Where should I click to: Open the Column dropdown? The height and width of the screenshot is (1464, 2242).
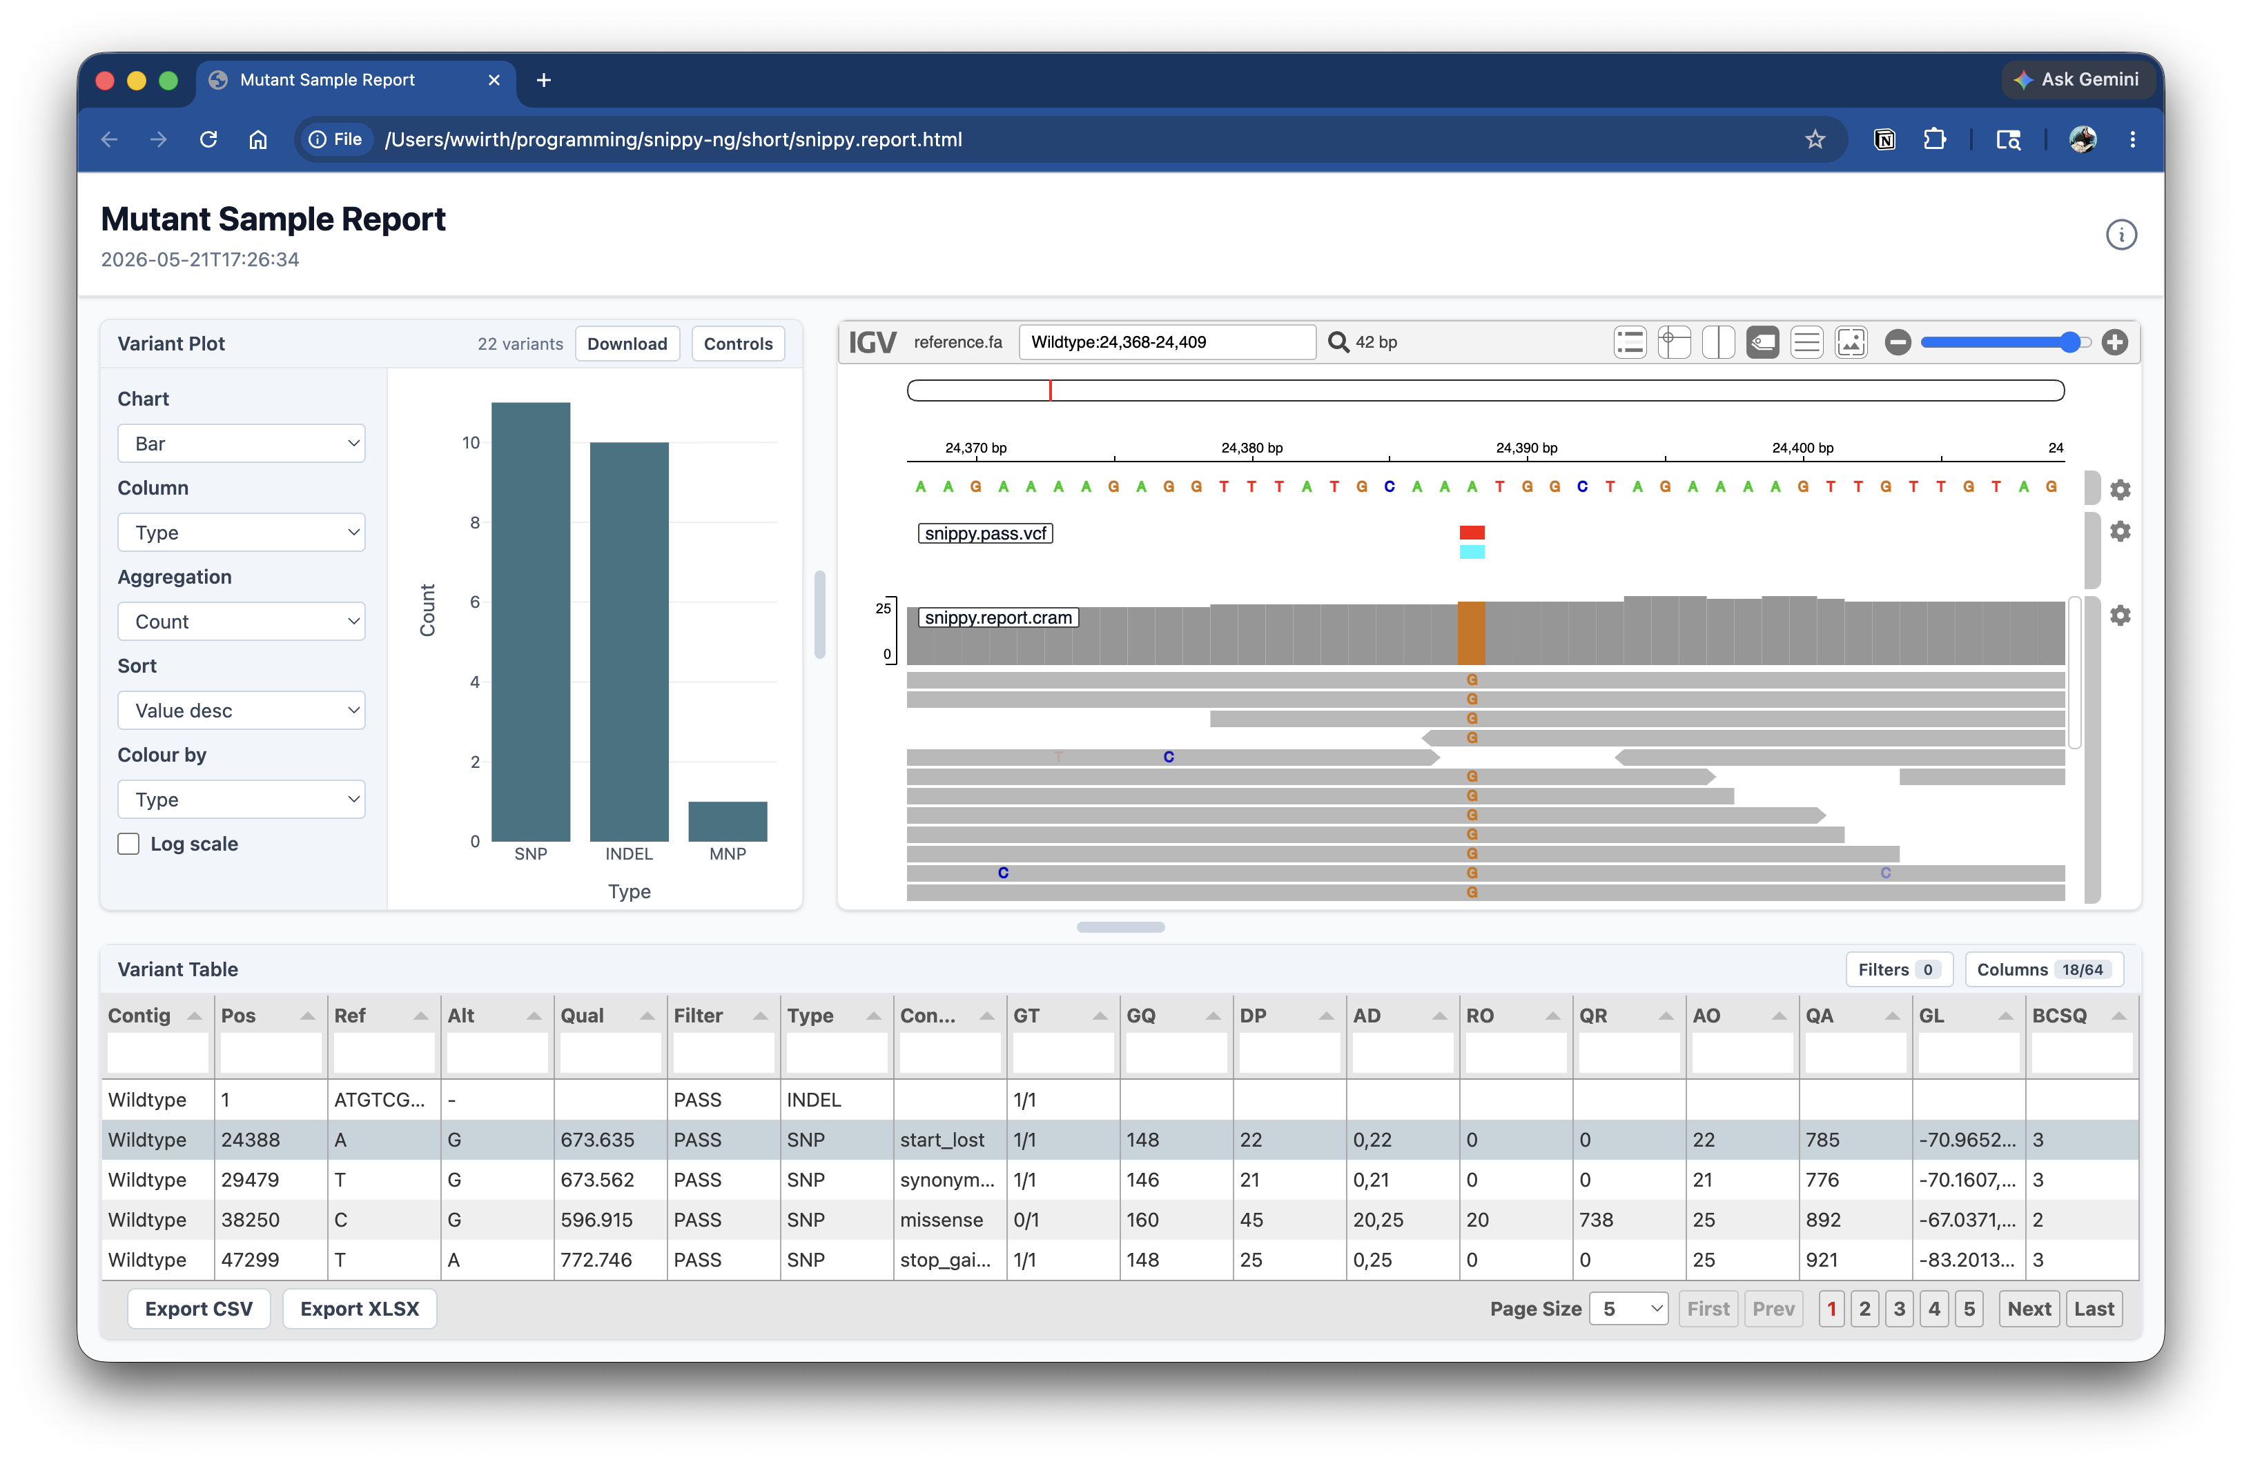coord(241,533)
